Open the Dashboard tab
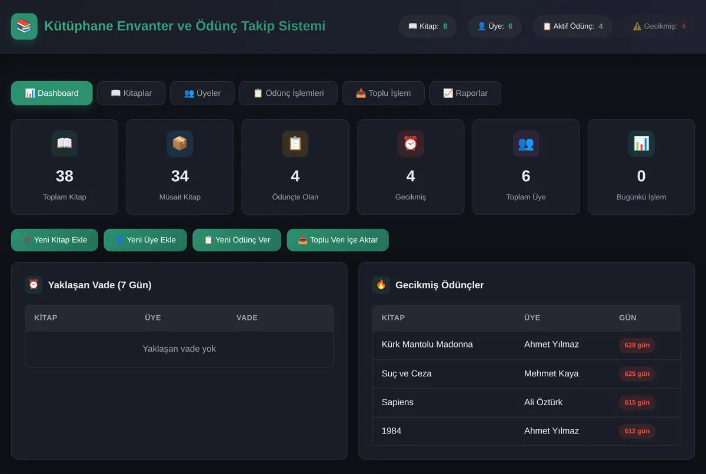 click(x=52, y=93)
